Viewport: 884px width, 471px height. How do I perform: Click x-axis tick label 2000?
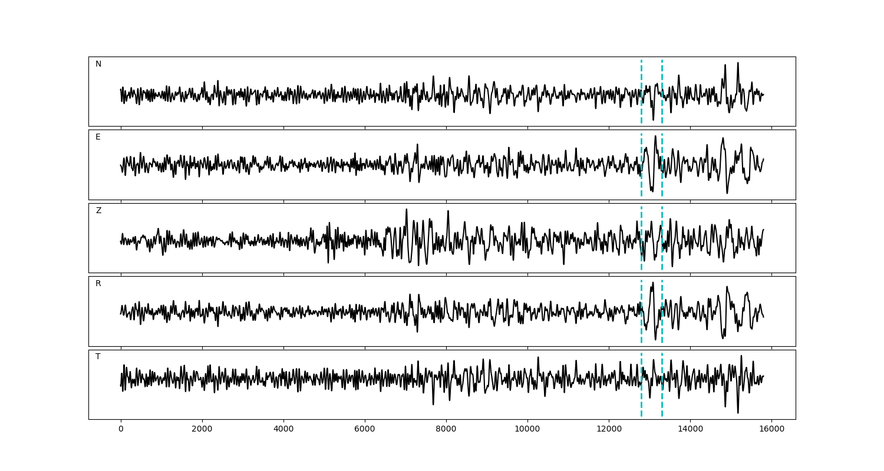coord(202,430)
